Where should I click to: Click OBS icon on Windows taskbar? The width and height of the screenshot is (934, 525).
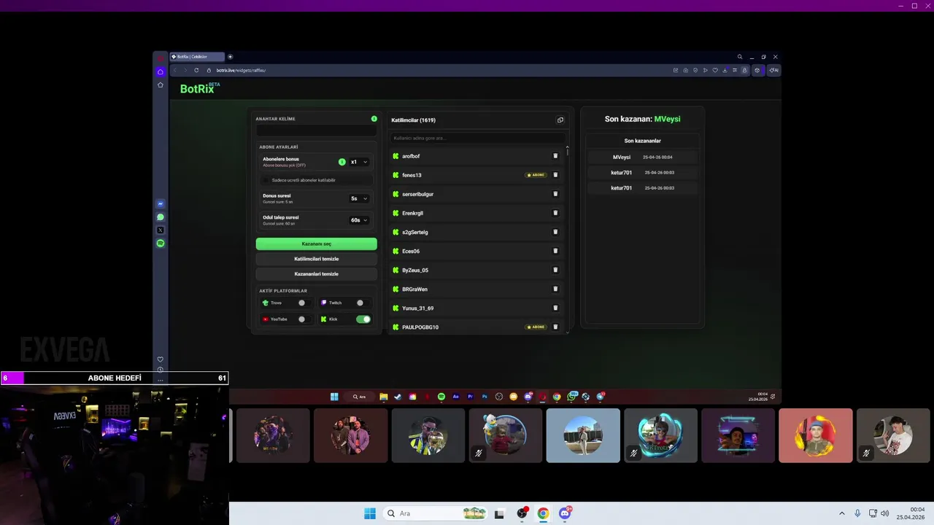point(522,513)
